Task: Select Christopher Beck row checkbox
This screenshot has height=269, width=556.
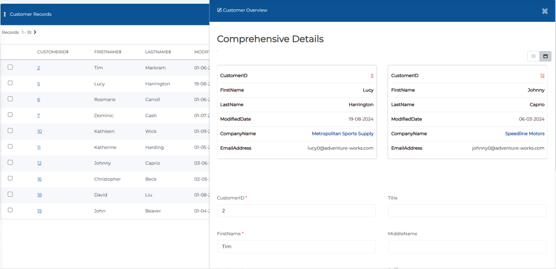Action: tap(10, 178)
